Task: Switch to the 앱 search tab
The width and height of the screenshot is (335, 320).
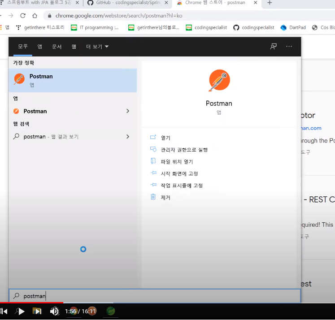Action: pyautogui.click(x=40, y=47)
